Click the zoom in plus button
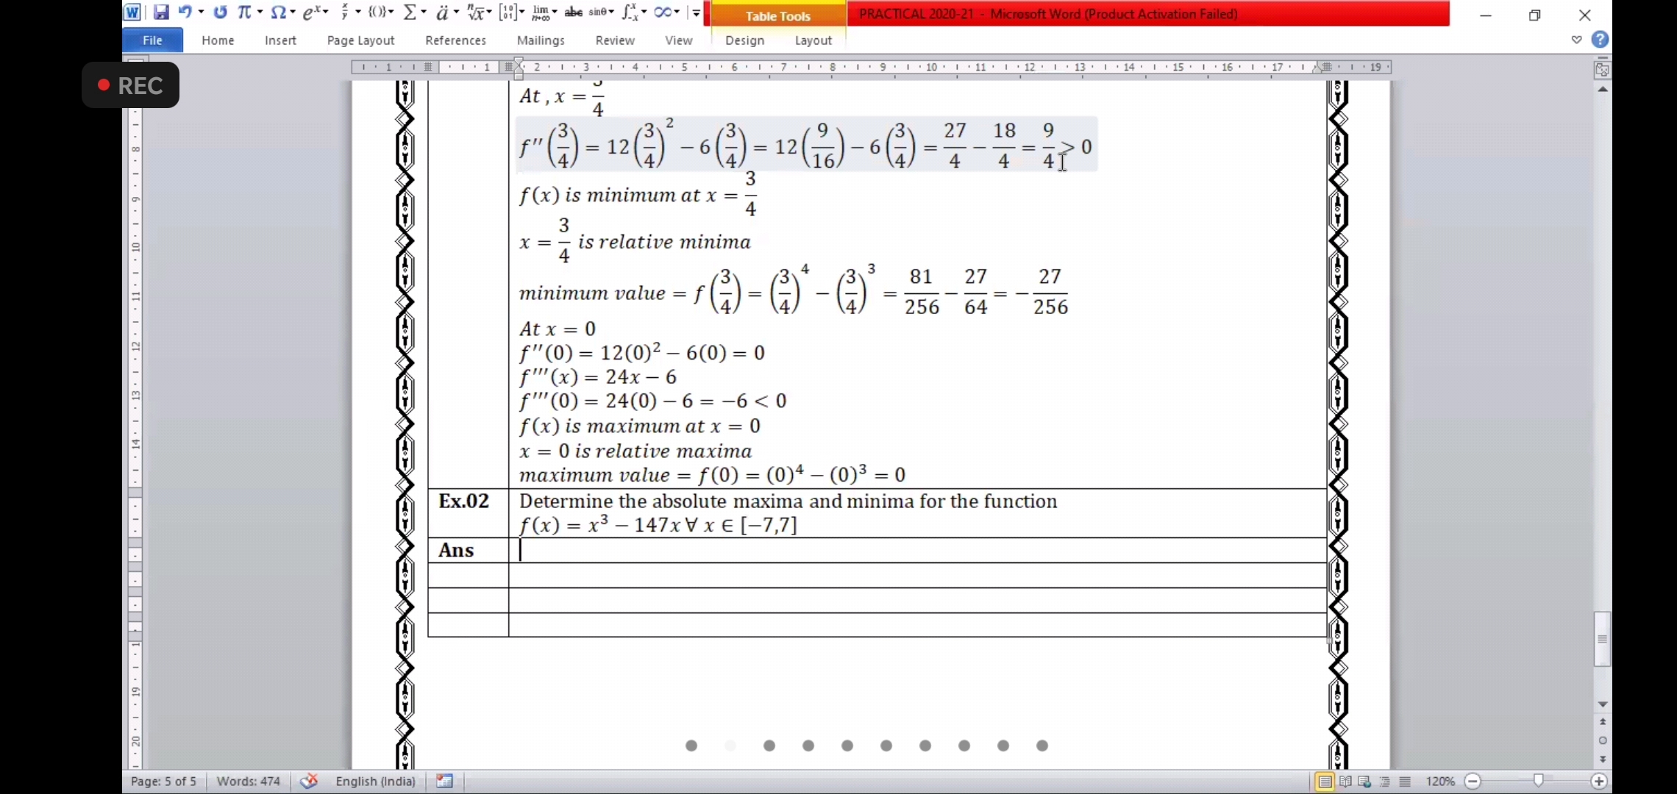This screenshot has height=794, width=1677. pos(1599,781)
